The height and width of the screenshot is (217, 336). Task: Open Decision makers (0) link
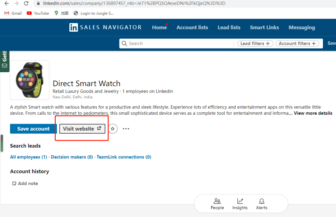tap(72, 157)
